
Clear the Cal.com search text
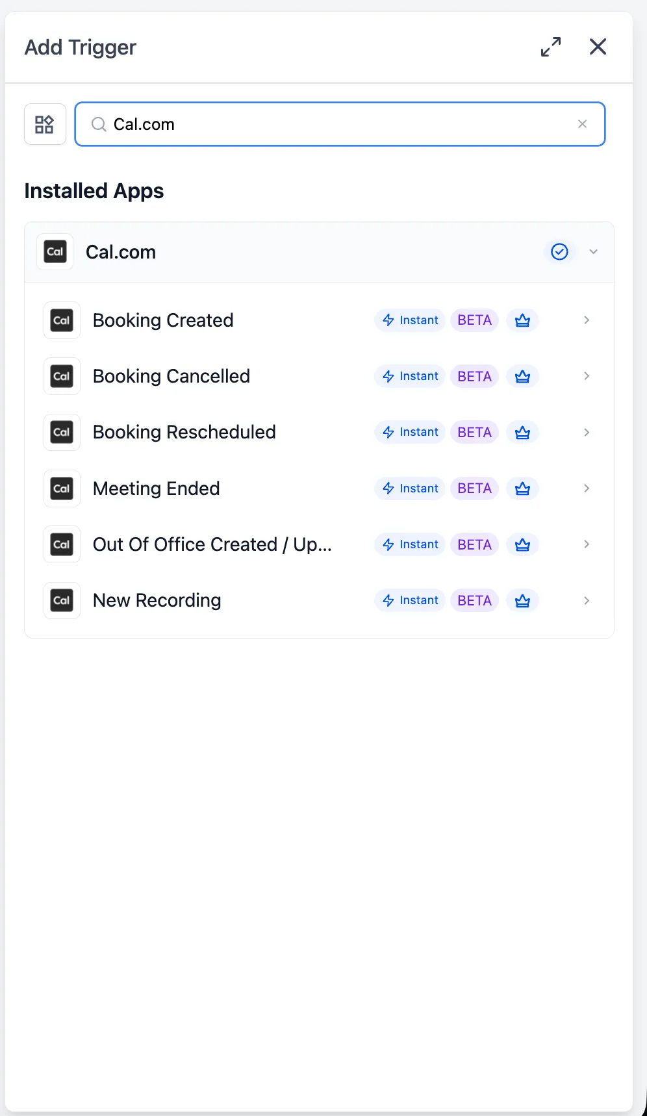pyautogui.click(x=582, y=124)
